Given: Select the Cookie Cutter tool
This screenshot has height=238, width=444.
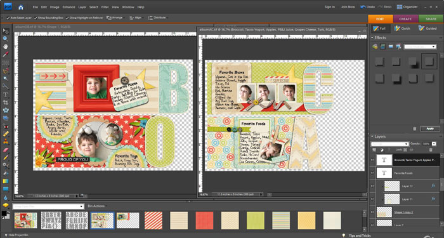Looking at the screenshot, I should coord(5,110).
